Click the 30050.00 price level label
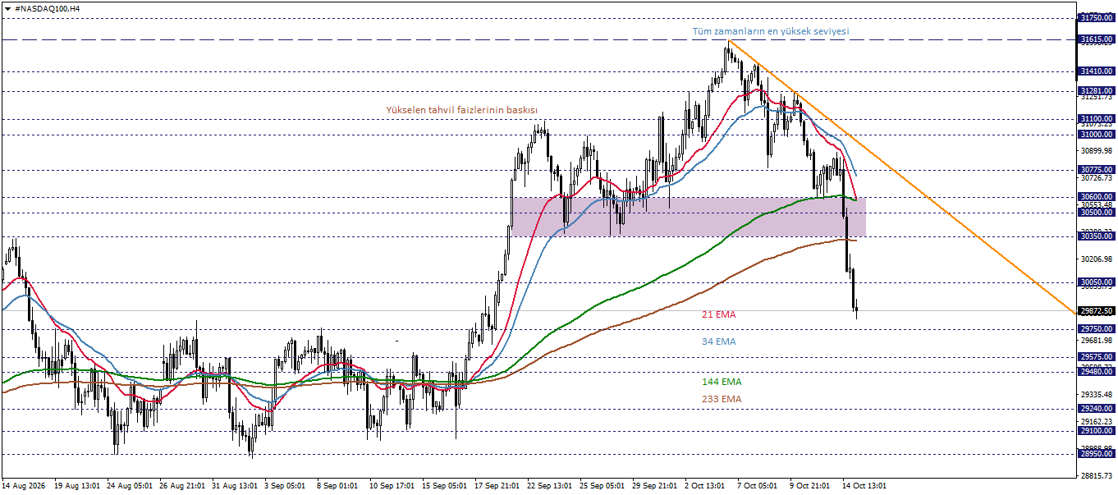 tap(1097, 282)
